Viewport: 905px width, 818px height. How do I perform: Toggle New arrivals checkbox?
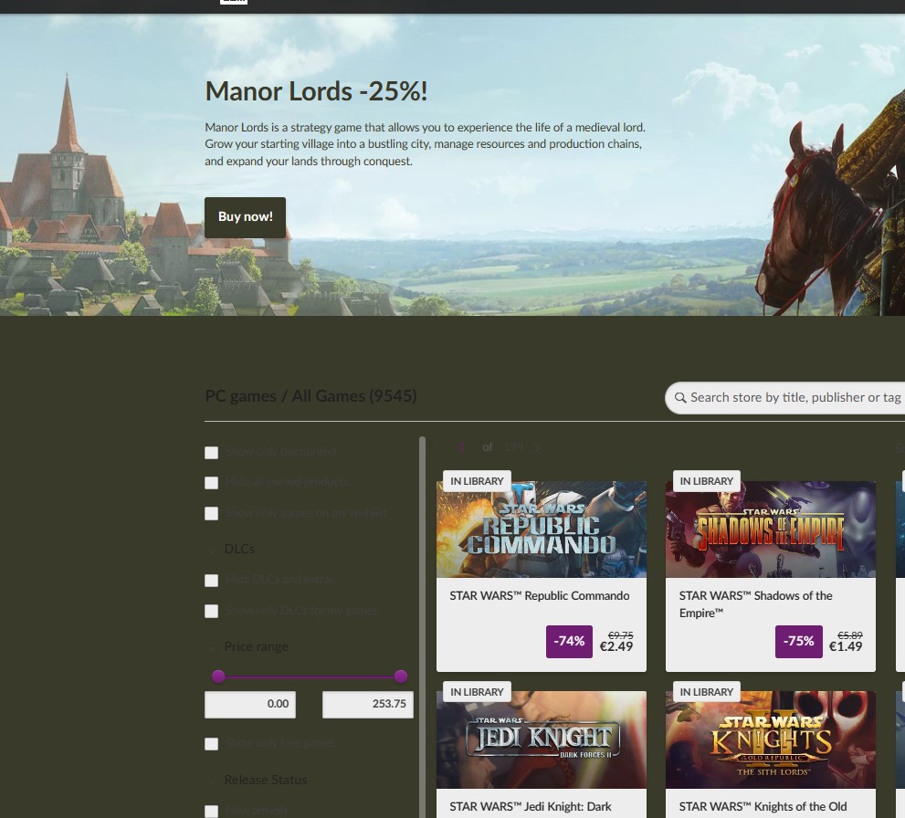tap(211, 811)
